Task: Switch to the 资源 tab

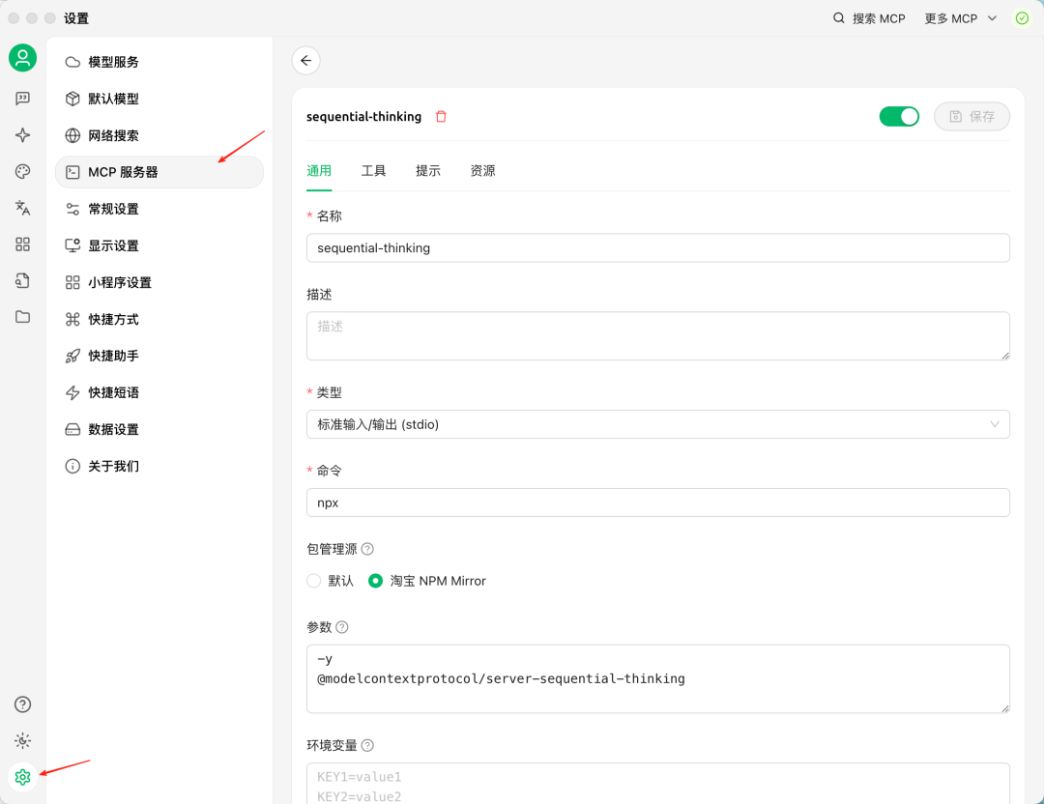Action: tap(482, 171)
